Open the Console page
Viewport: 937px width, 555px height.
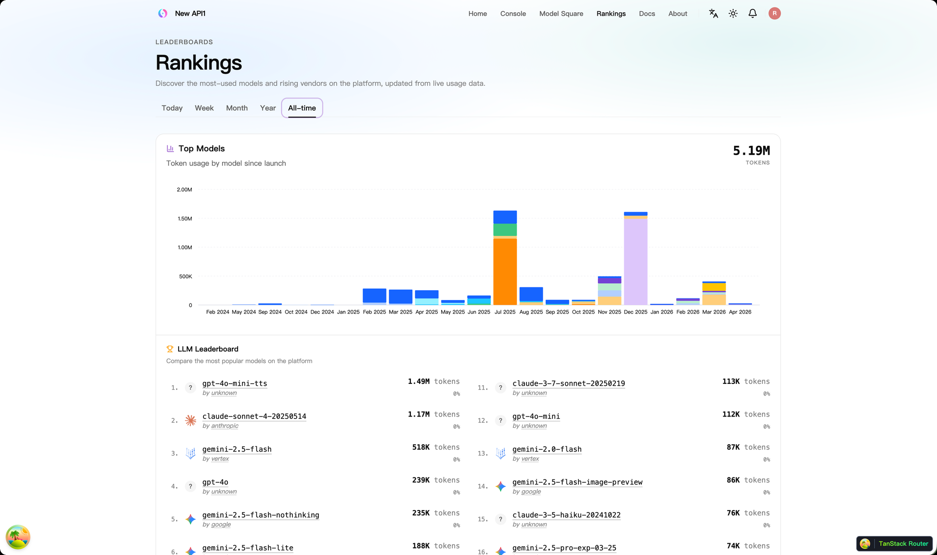click(x=513, y=14)
